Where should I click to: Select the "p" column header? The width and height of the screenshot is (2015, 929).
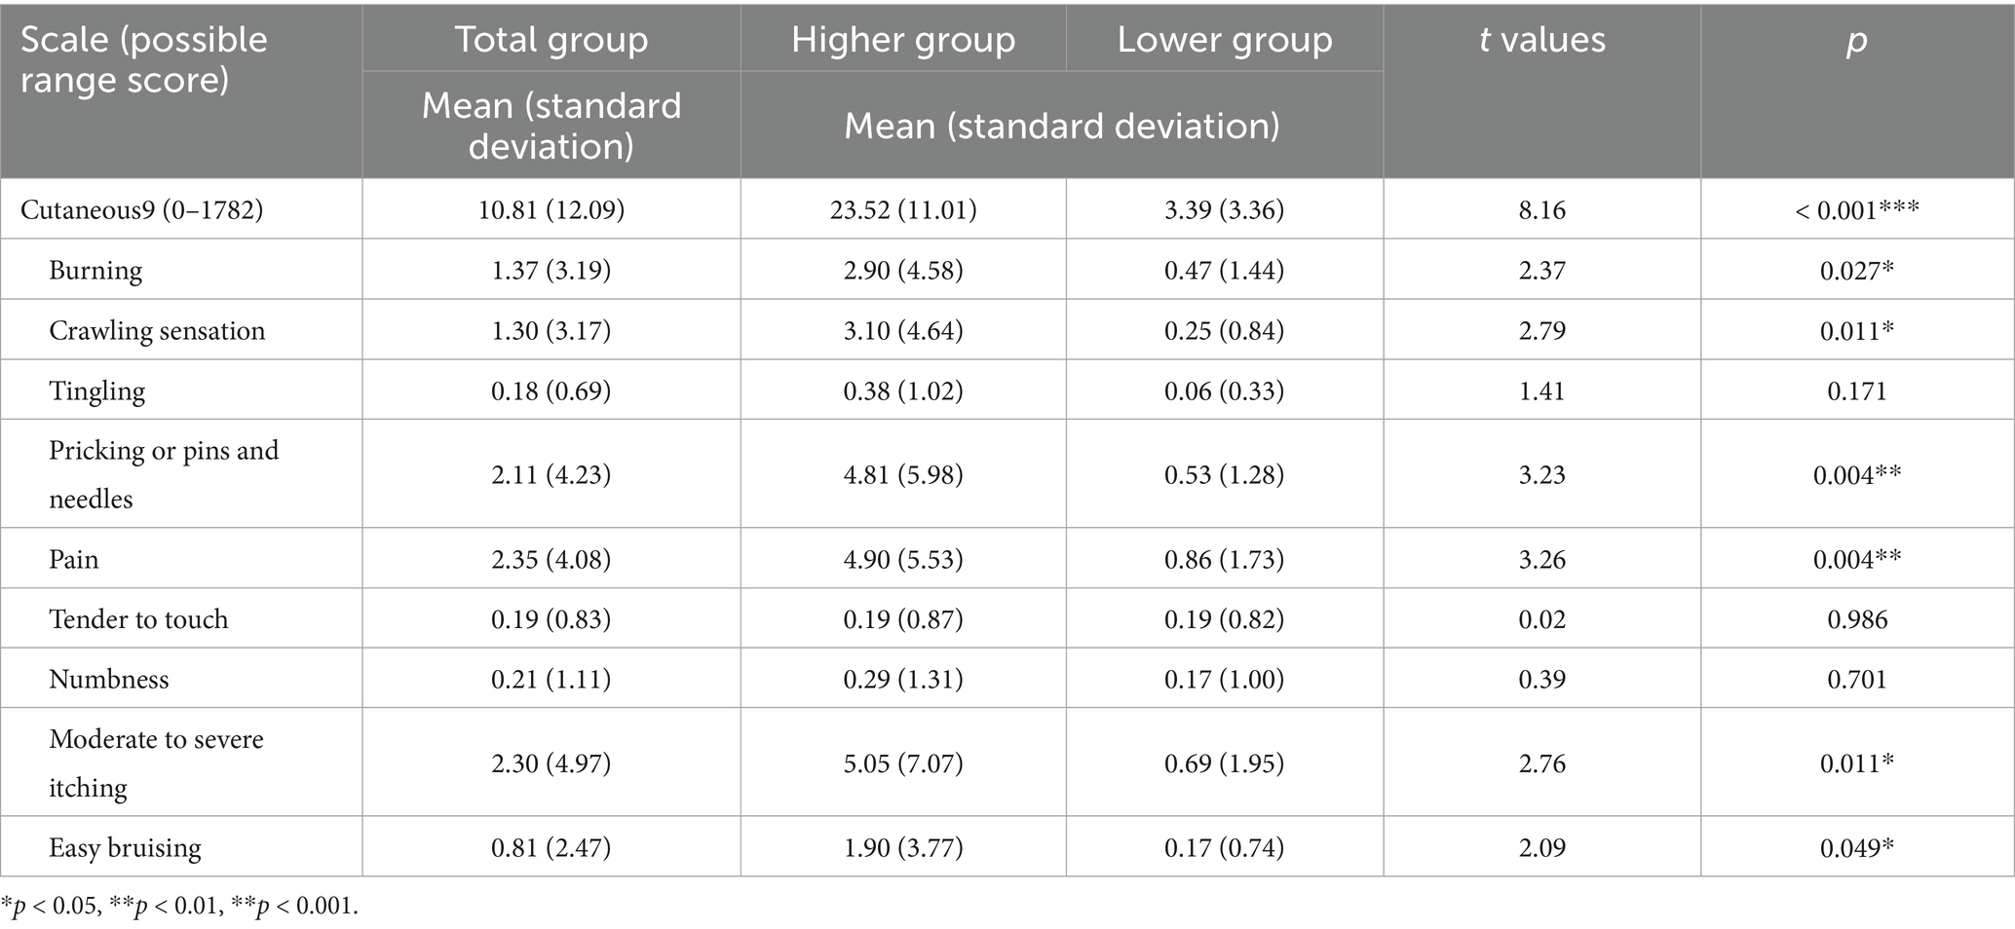[x=1857, y=40]
